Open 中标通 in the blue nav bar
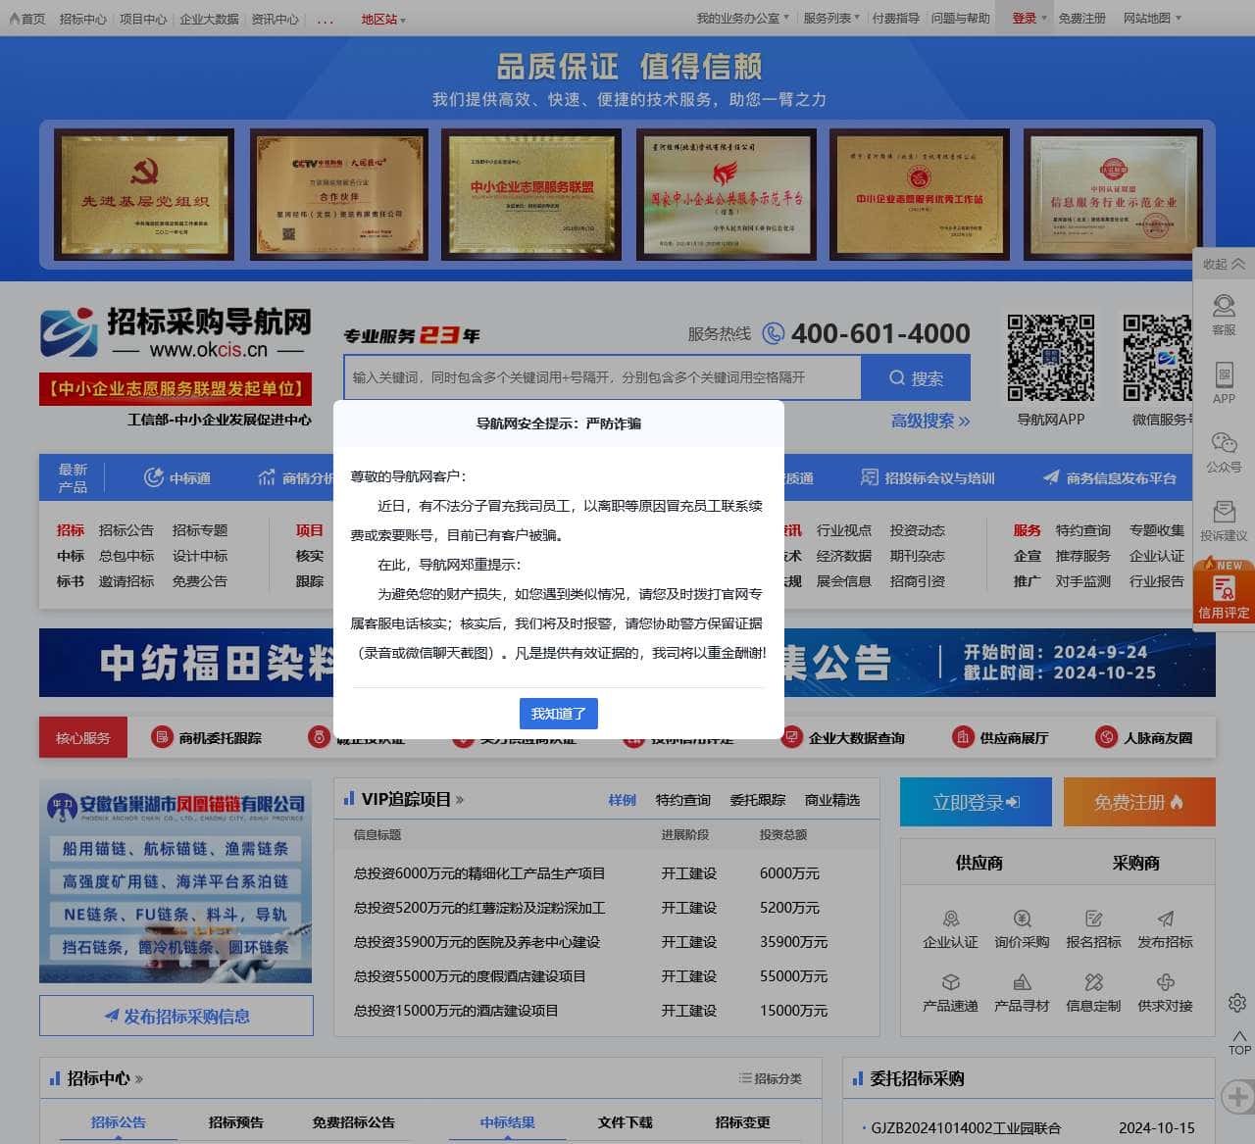The width and height of the screenshot is (1255, 1144). (x=177, y=477)
